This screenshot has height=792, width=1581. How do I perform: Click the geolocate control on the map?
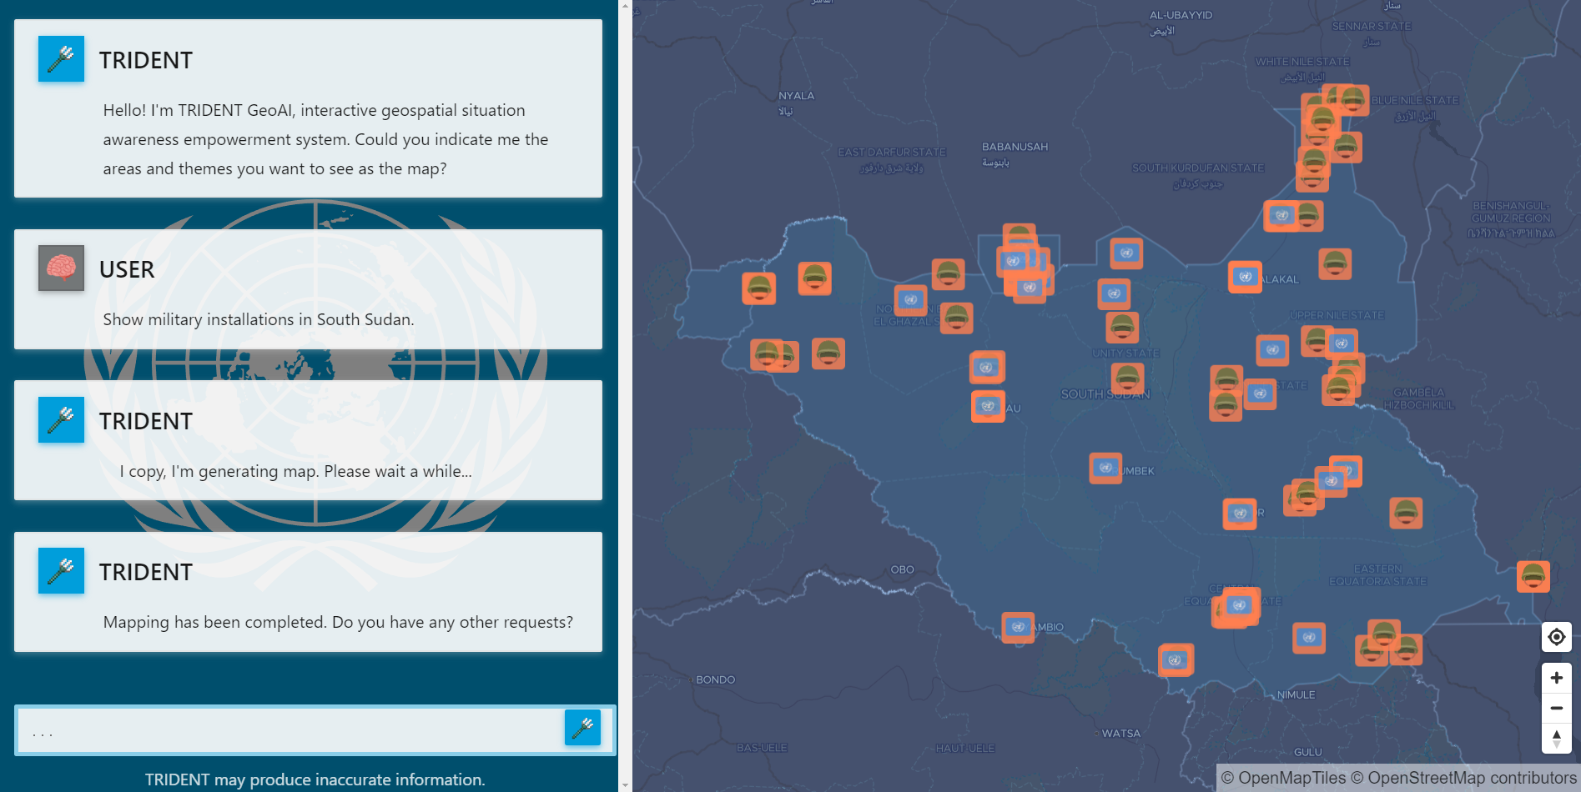point(1556,636)
